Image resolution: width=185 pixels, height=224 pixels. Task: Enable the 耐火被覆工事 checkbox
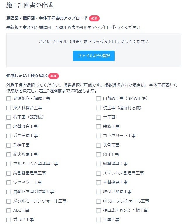(x=9, y=155)
